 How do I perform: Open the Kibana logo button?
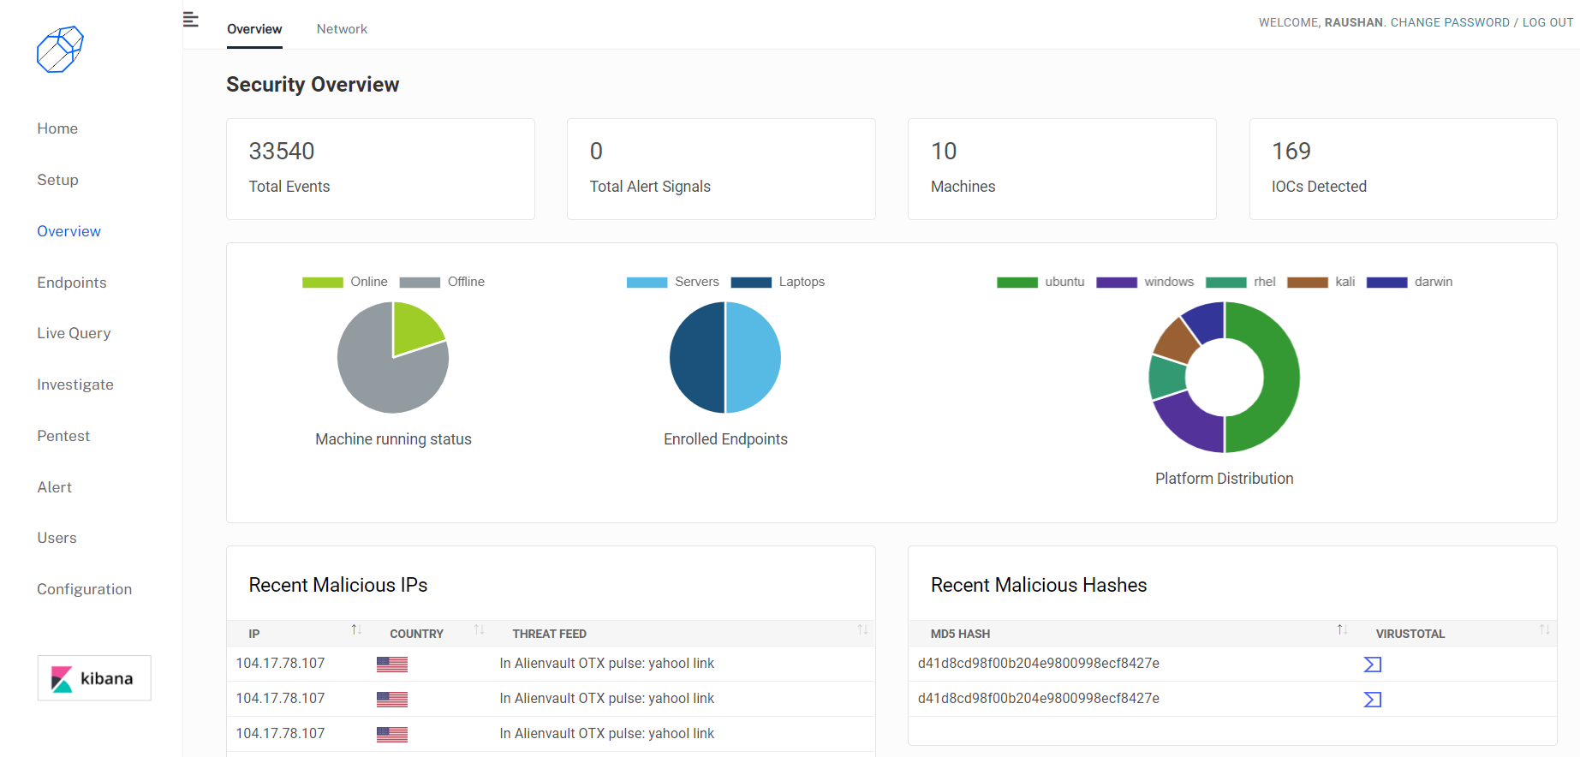coord(94,678)
